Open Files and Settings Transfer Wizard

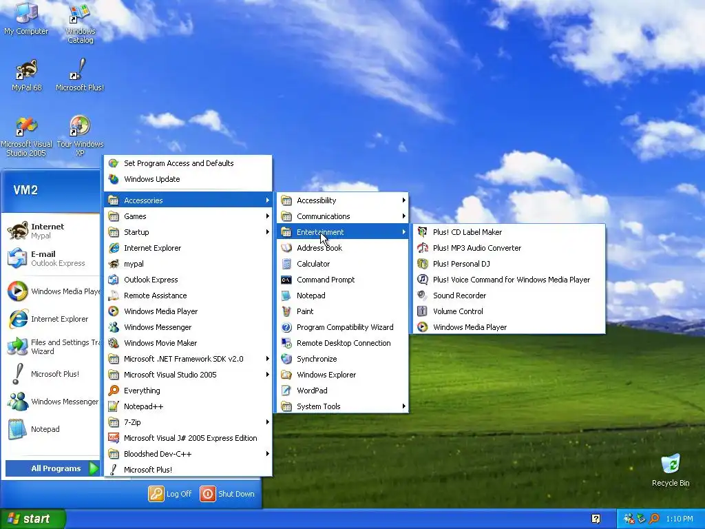point(51,347)
